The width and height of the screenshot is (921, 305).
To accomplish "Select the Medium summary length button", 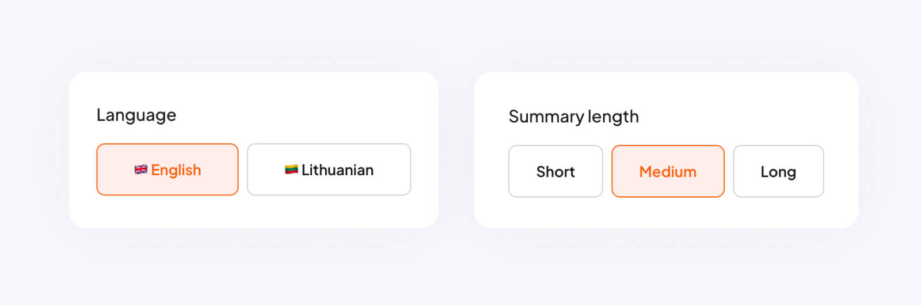I will click(x=668, y=171).
